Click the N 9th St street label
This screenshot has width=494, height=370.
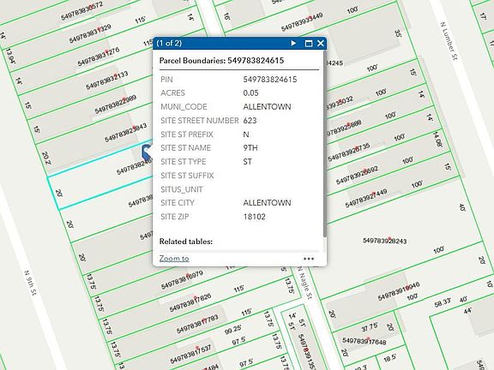coord(31,283)
